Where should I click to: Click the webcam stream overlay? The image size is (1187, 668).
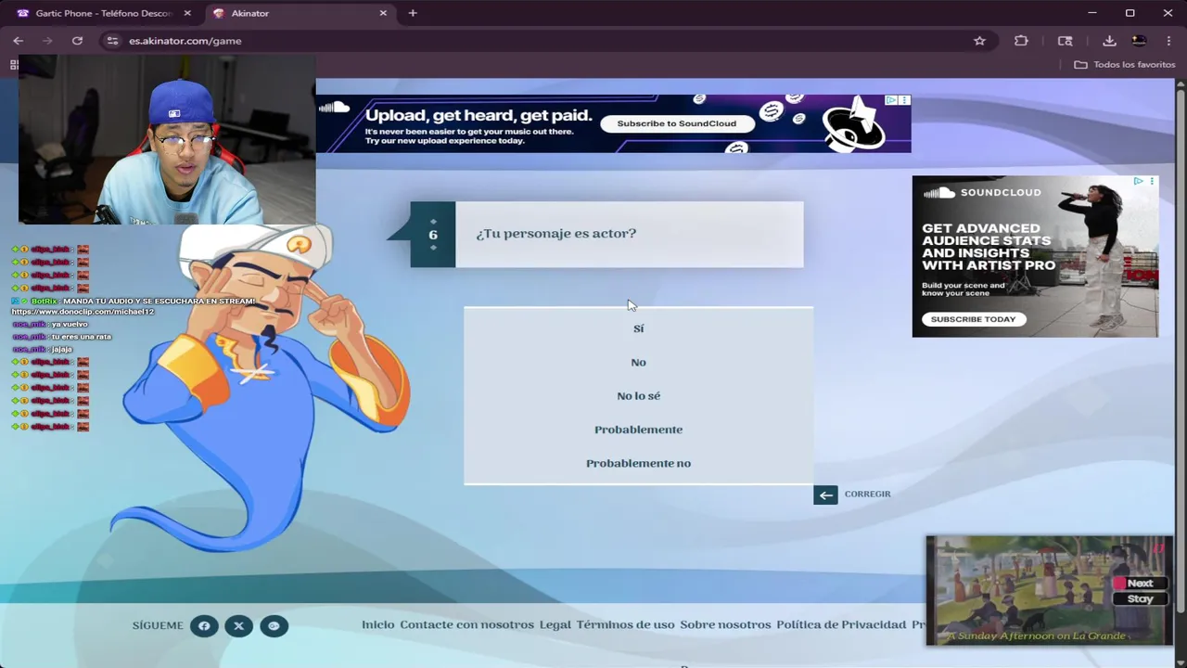pyautogui.click(x=167, y=139)
